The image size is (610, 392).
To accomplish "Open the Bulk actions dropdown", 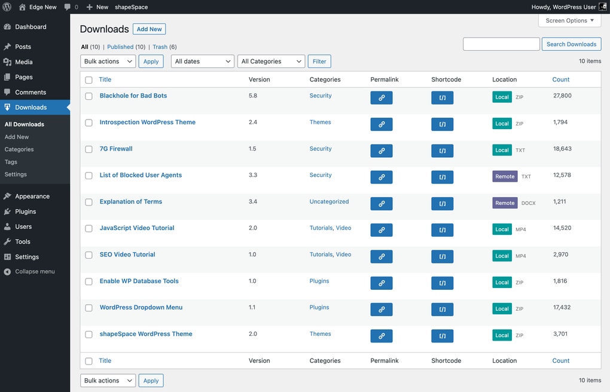I will tap(108, 61).
